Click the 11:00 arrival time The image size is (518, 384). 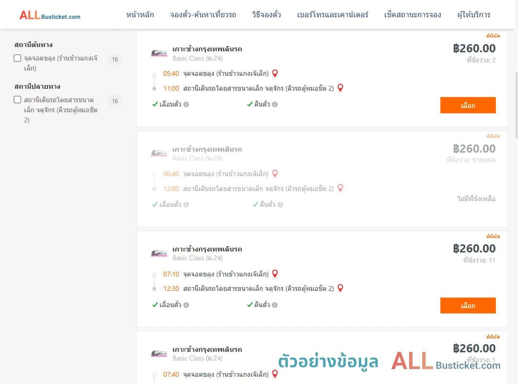[171, 88]
